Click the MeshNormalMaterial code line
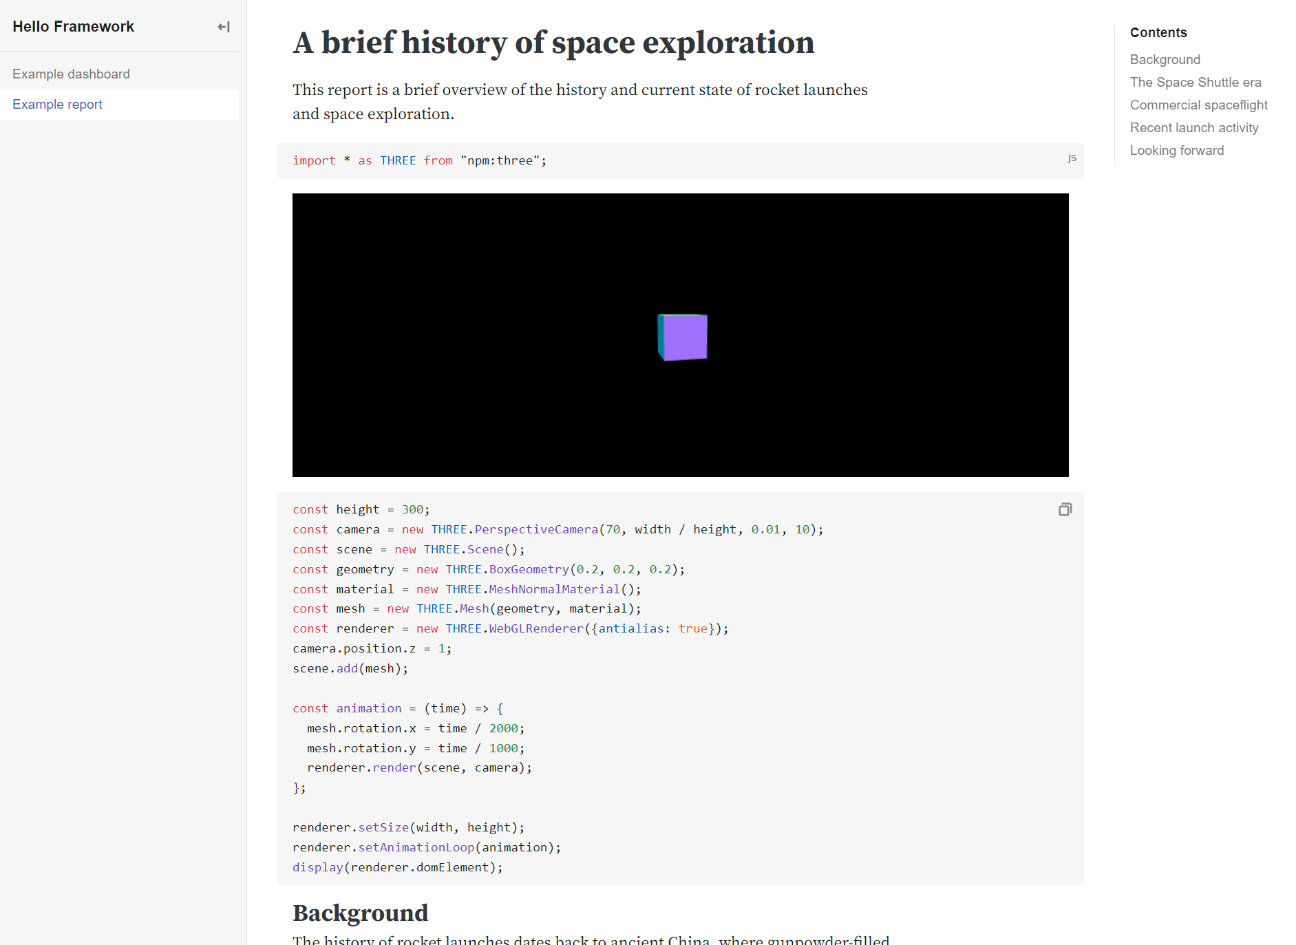Screen dimensions: 1296x945 (x=467, y=589)
